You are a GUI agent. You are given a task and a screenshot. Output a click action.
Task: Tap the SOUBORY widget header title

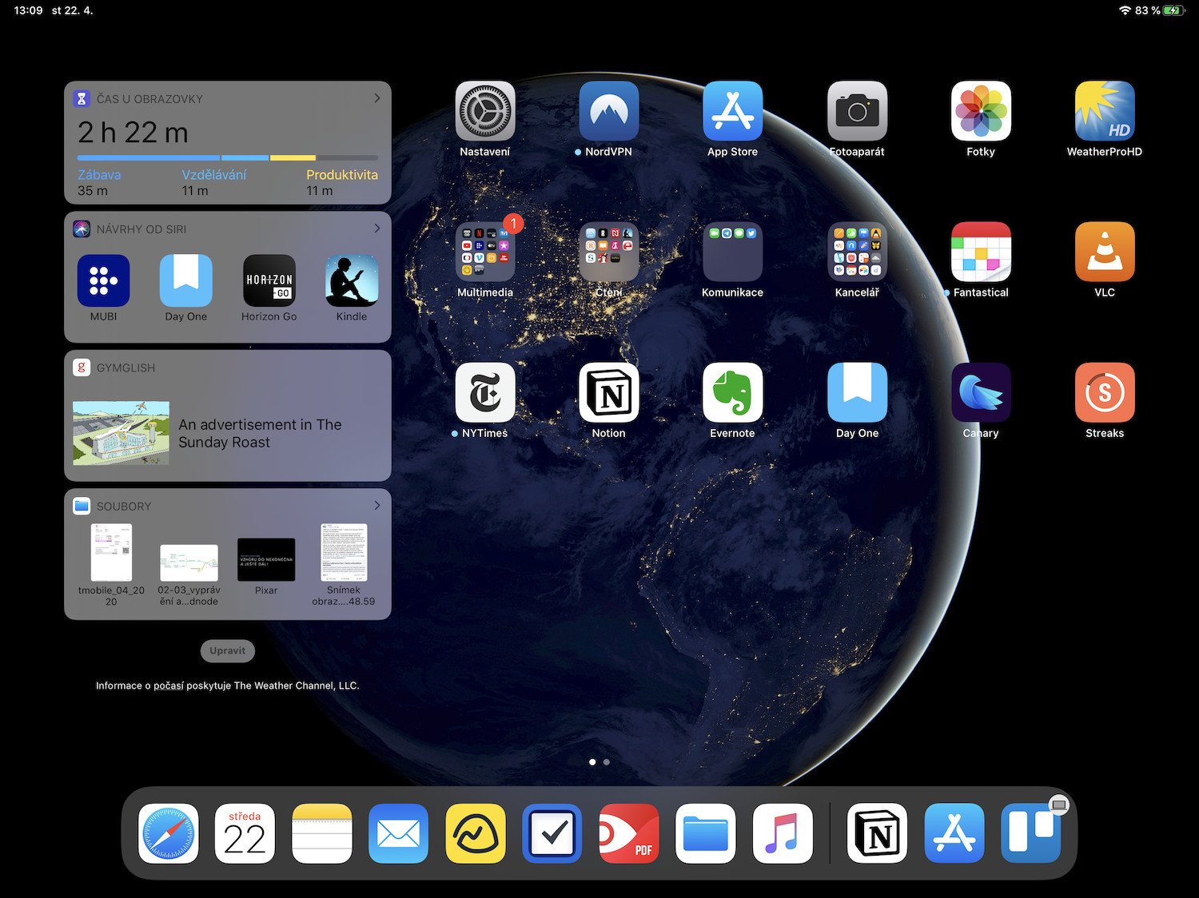(124, 507)
